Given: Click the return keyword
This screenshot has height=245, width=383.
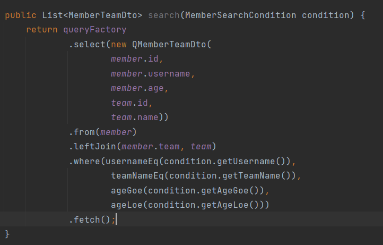Looking at the screenshot, I should pos(42,30).
